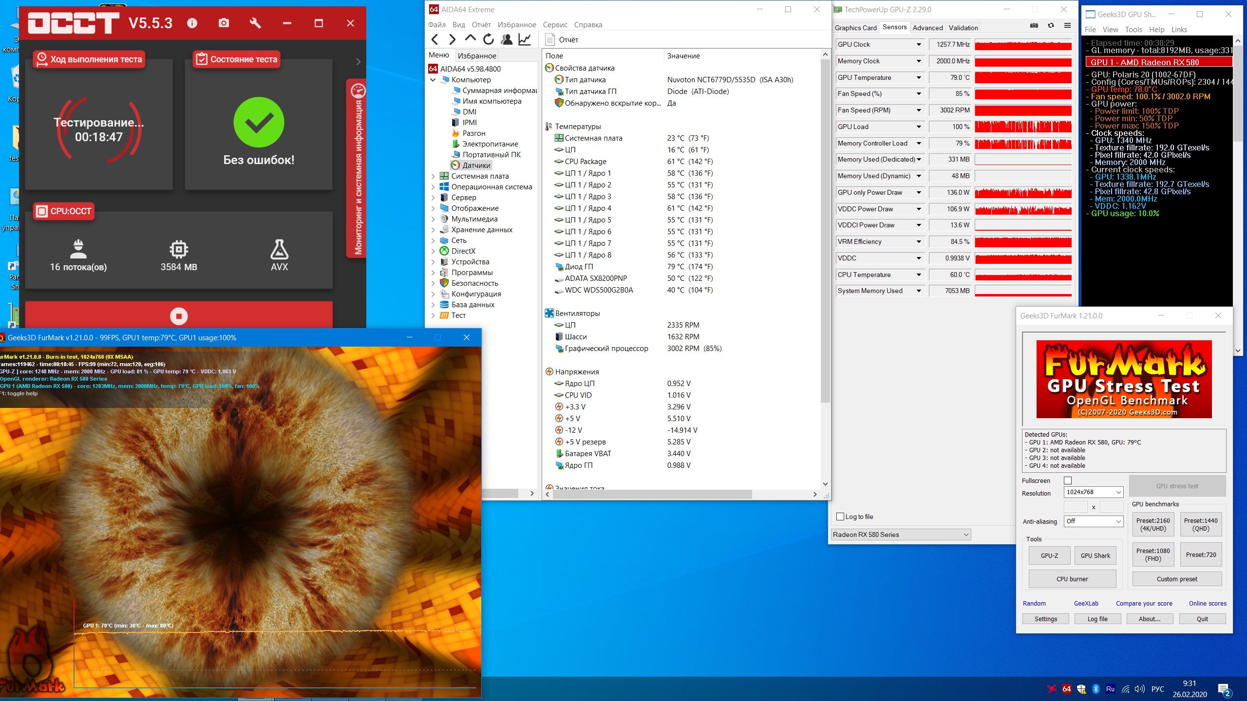Click AIDA64 graph toolbar icon
The height and width of the screenshot is (701, 1247).
525,39
